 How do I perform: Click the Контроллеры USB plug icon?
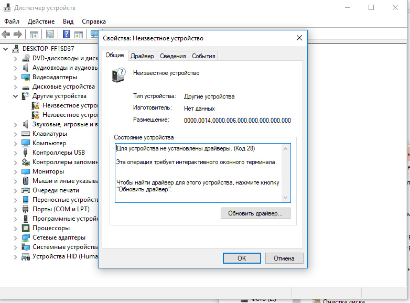(26, 153)
